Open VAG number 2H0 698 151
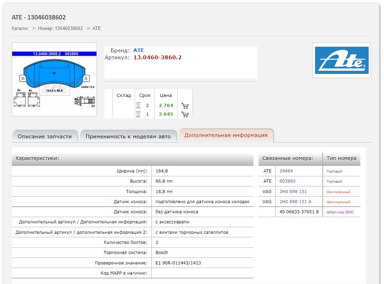 (293, 192)
